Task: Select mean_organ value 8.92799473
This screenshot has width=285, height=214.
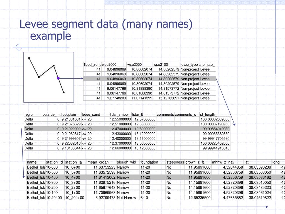Action: pyautogui.click(x=105, y=198)
